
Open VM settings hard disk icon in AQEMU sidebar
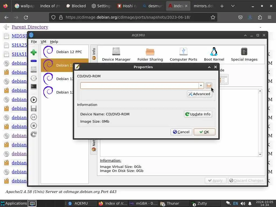[x=34, y=70]
